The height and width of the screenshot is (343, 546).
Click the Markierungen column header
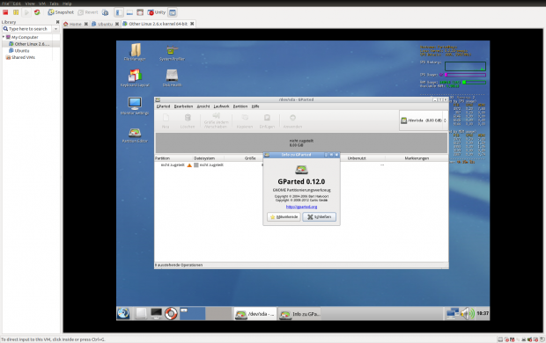tap(417, 158)
